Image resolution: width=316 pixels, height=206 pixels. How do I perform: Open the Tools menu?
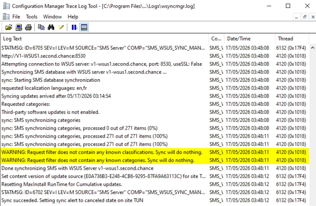[32, 17]
